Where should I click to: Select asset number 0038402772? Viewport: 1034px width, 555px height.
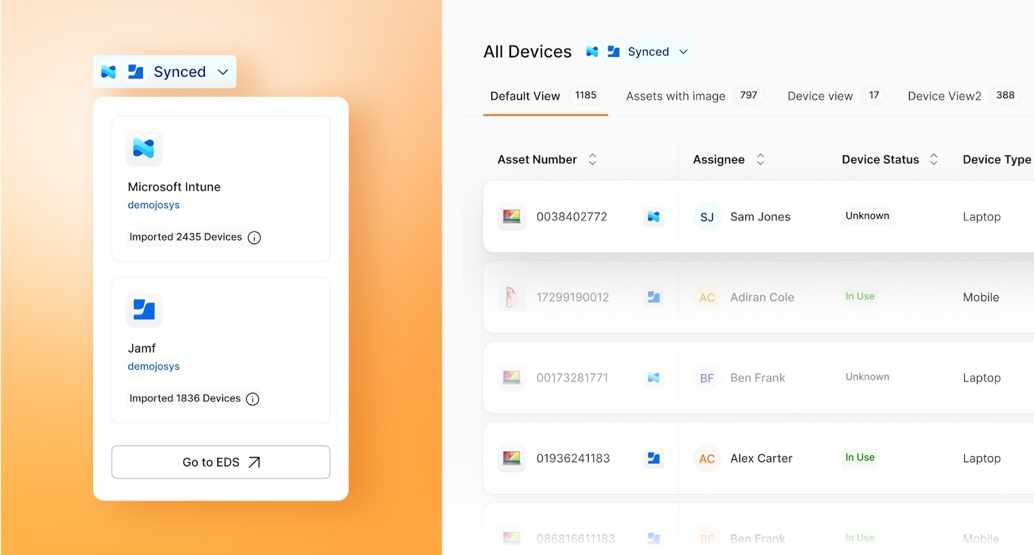(x=572, y=217)
